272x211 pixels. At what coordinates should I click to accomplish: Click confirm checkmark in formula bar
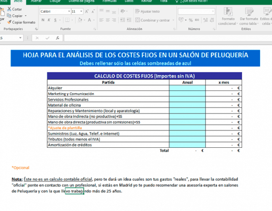(47, 38)
